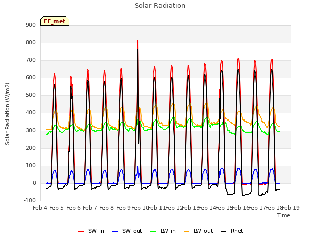Click the red SW_in legend swatch
This screenshot has width=321, height=241.
(81, 232)
